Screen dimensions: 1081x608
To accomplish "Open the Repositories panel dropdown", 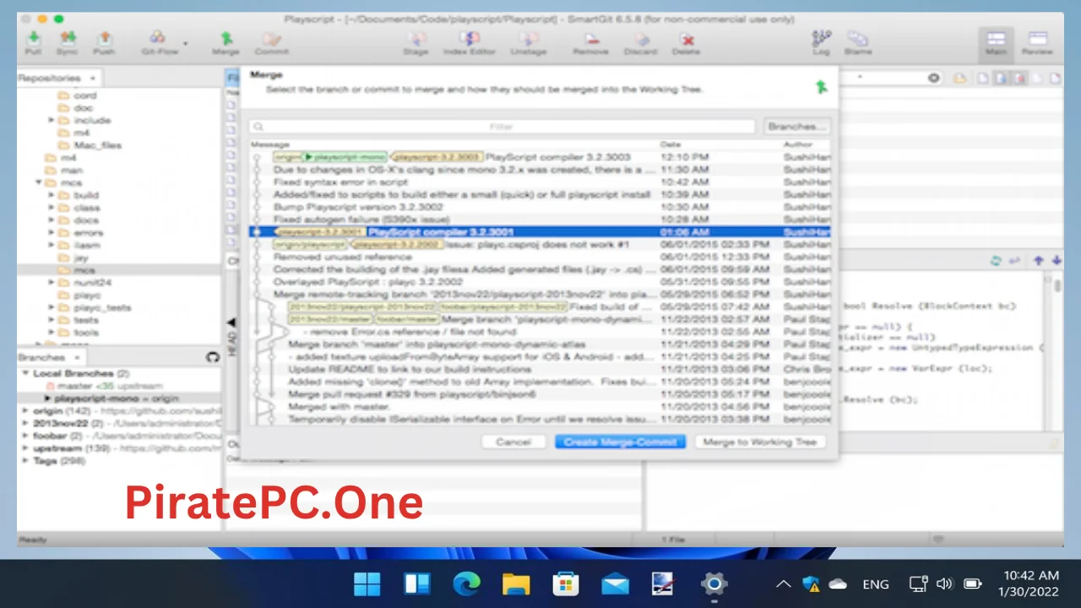I will pyautogui.click(x=92, y=78).
